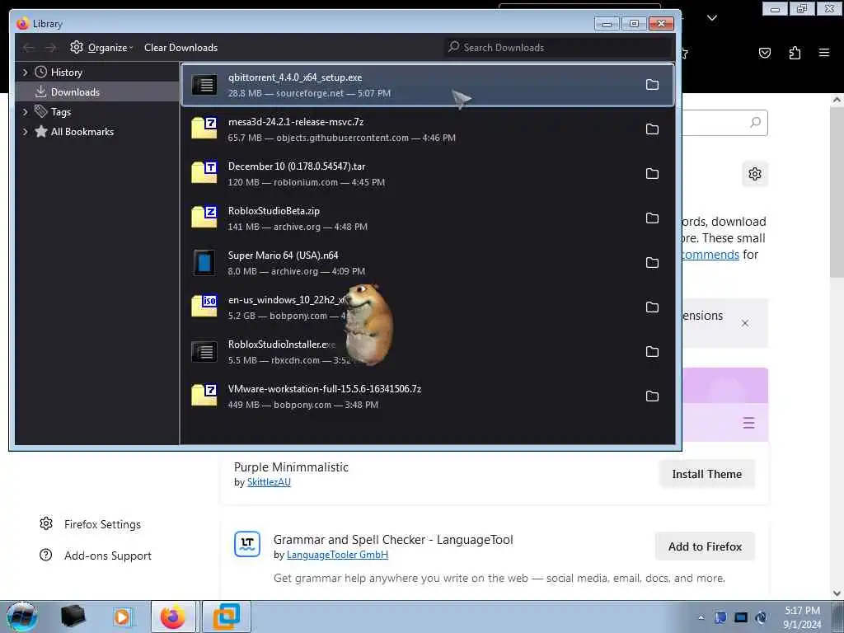Viewport: 844px width, 633px height.
Task: Click Install Theme for Purple Minimmalistic
Action: (x=706, y=474)
